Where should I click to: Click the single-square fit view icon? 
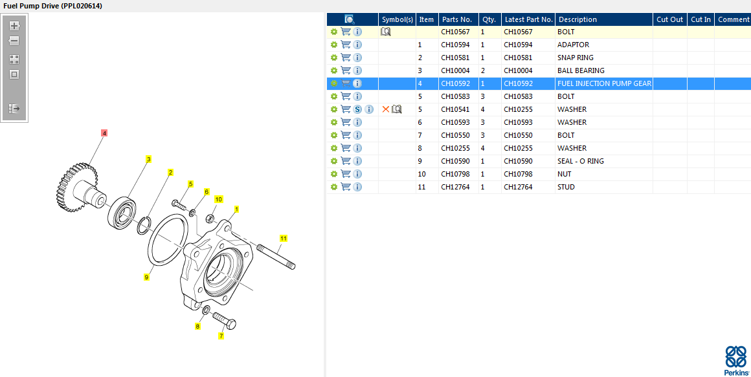coord(14,74)
